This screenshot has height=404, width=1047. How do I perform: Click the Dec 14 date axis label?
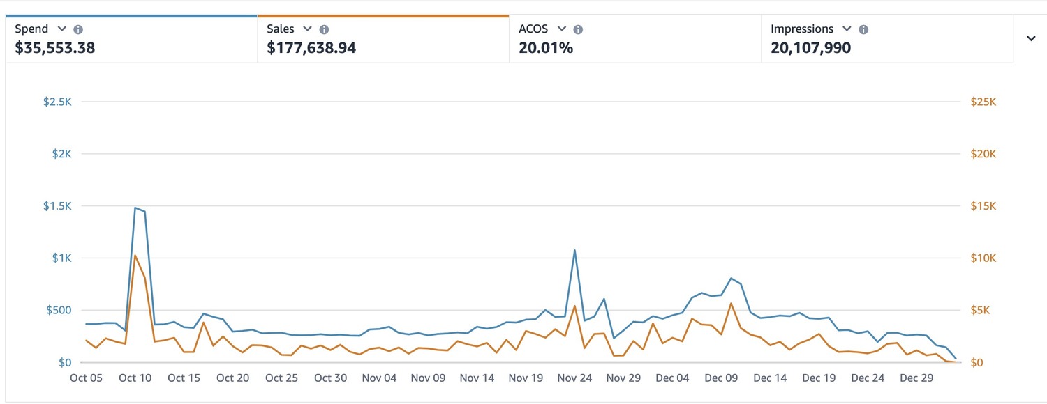(771, 378)
